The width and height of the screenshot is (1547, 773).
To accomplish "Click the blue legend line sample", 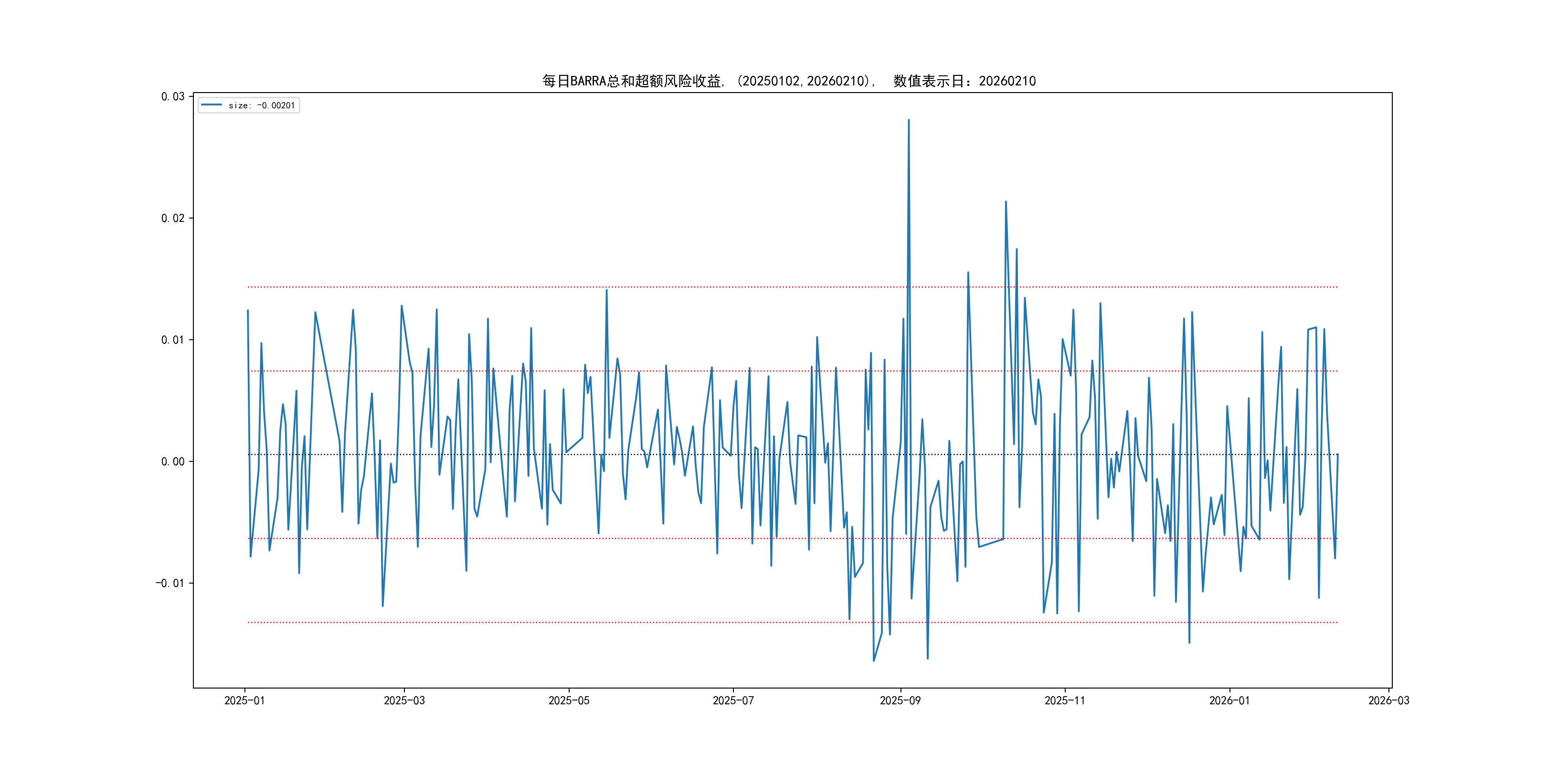I will click(x=211, y=105).
